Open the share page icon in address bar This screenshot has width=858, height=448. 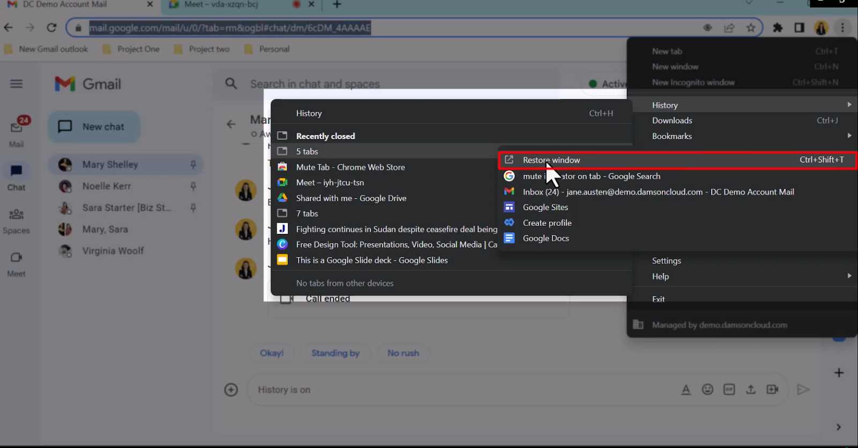pyautogui.click(x=729, y=28)
